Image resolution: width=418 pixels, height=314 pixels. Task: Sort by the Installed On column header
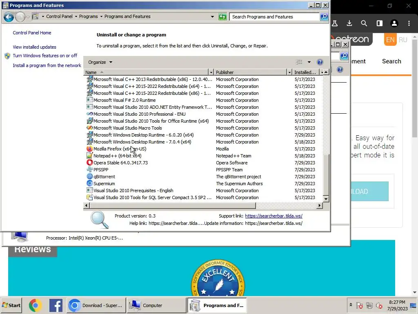(306, 72)
